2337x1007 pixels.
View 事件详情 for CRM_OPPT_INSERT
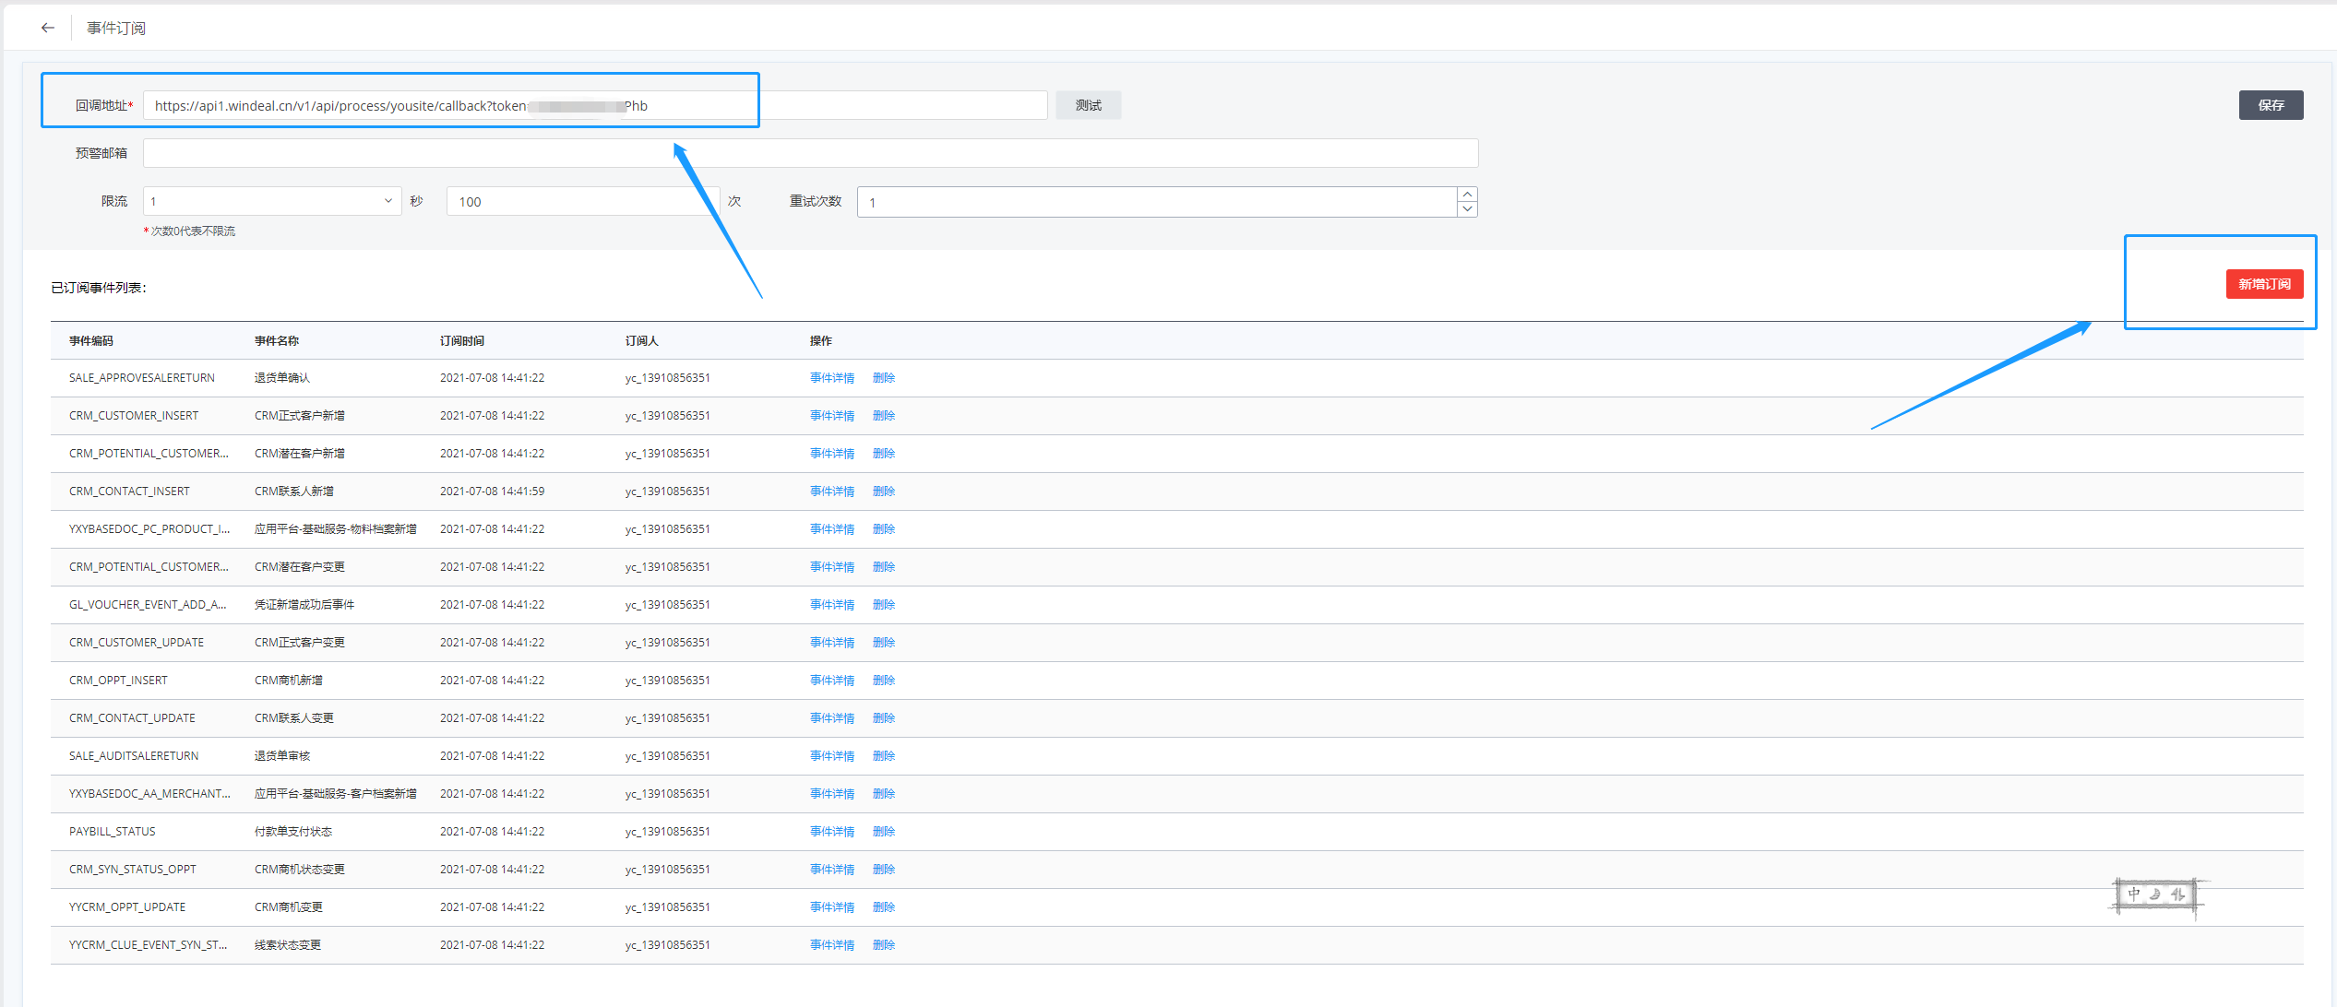click(831, 681)
